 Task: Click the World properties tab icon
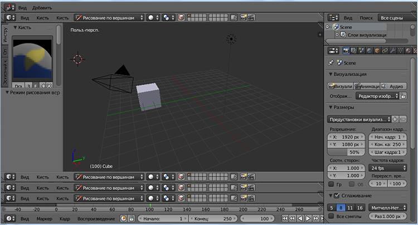[x=368, y=51]
